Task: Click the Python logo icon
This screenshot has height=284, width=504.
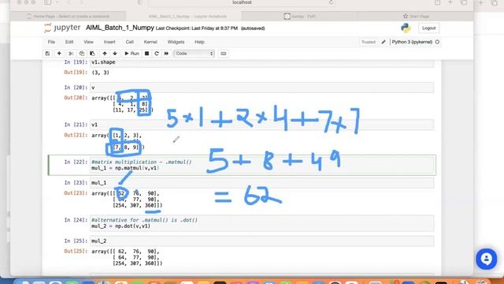Action: pos(406,28)
